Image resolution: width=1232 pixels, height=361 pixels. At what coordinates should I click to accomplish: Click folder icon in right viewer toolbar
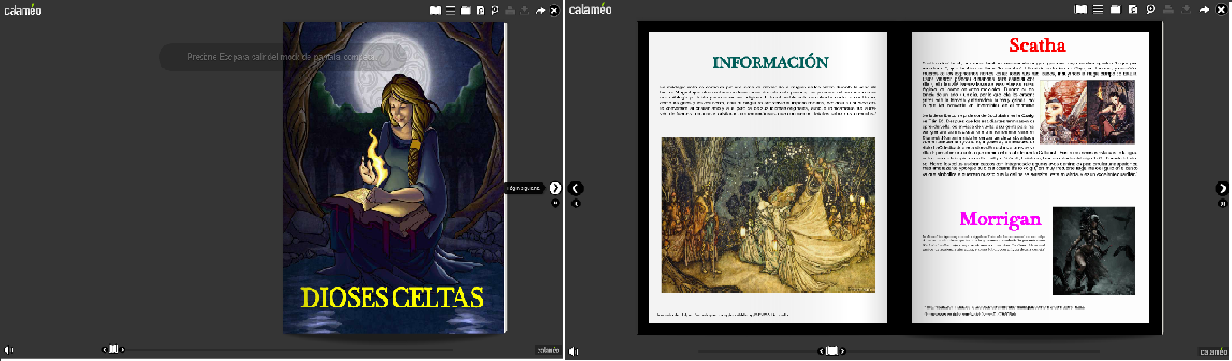[1116, 10]
